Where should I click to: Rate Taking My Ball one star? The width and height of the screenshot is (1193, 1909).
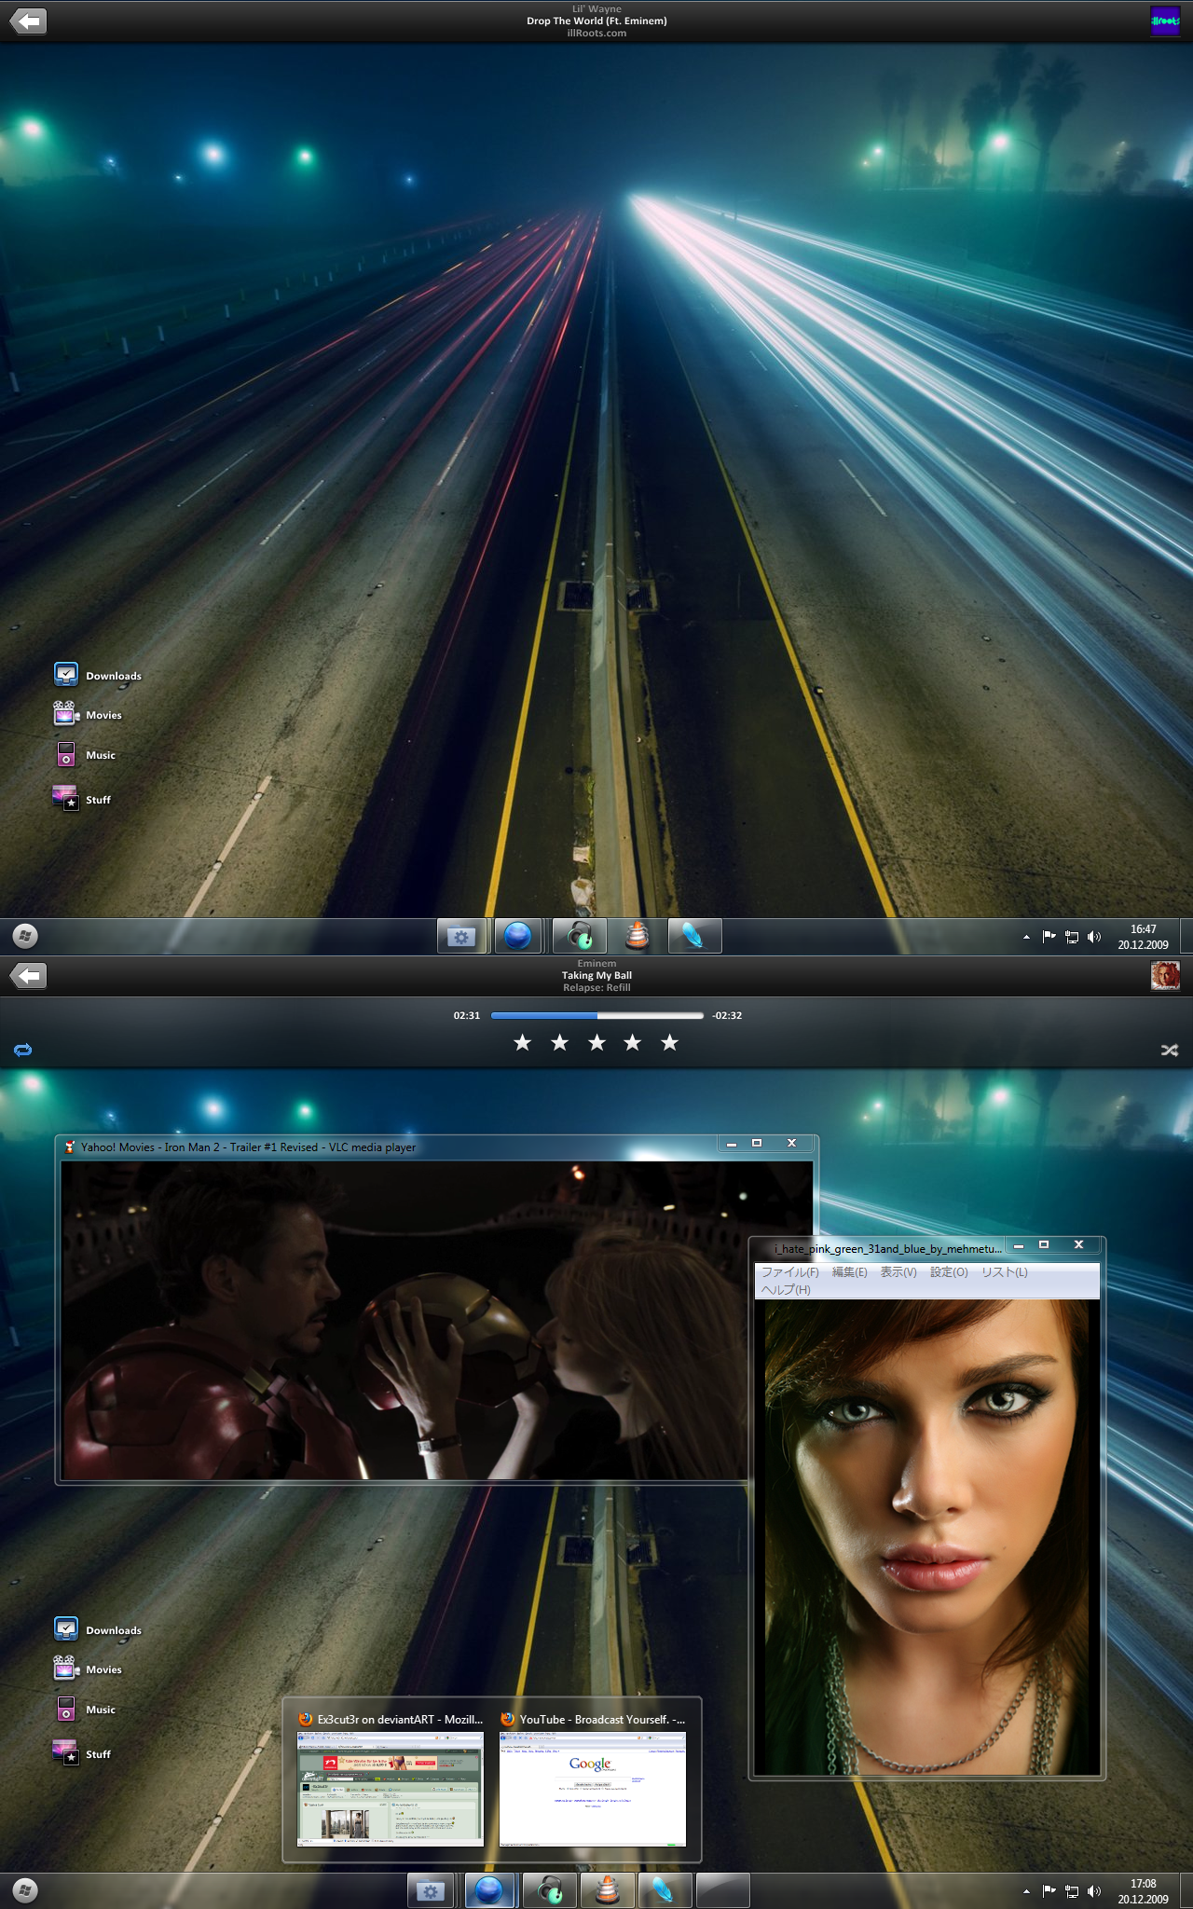523,1042
